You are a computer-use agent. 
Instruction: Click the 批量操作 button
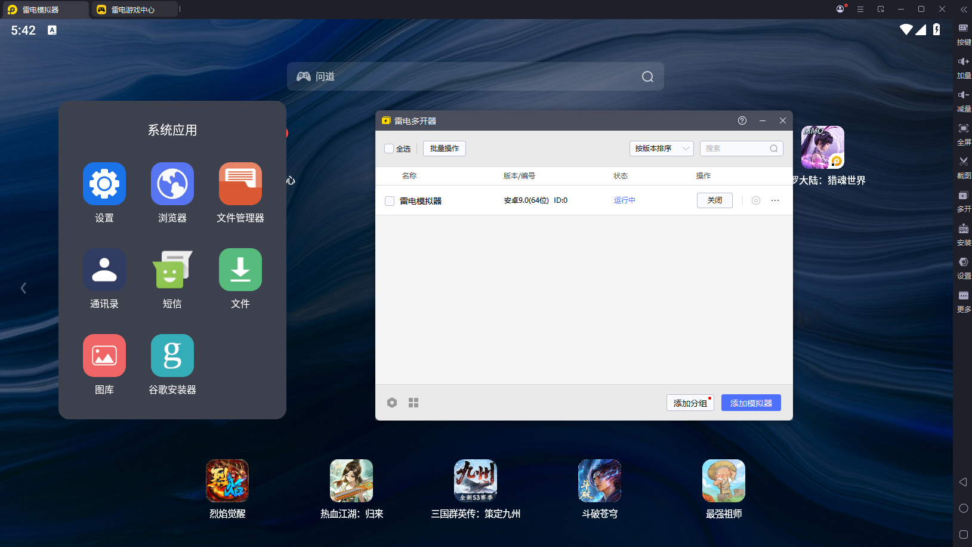[445, 149]
